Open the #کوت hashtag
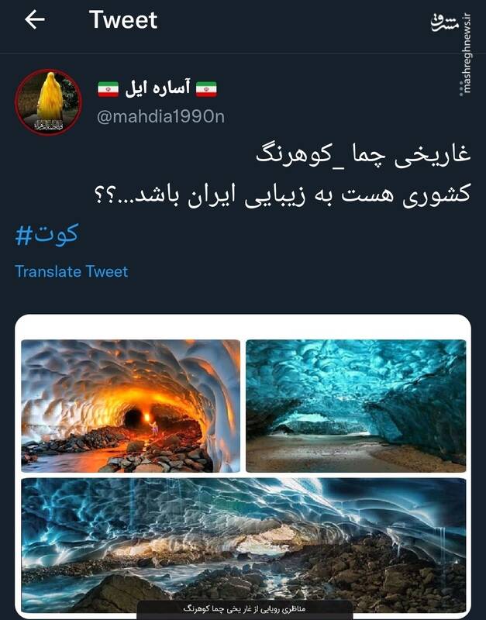The image size is (486, 620). click(47, 235)
